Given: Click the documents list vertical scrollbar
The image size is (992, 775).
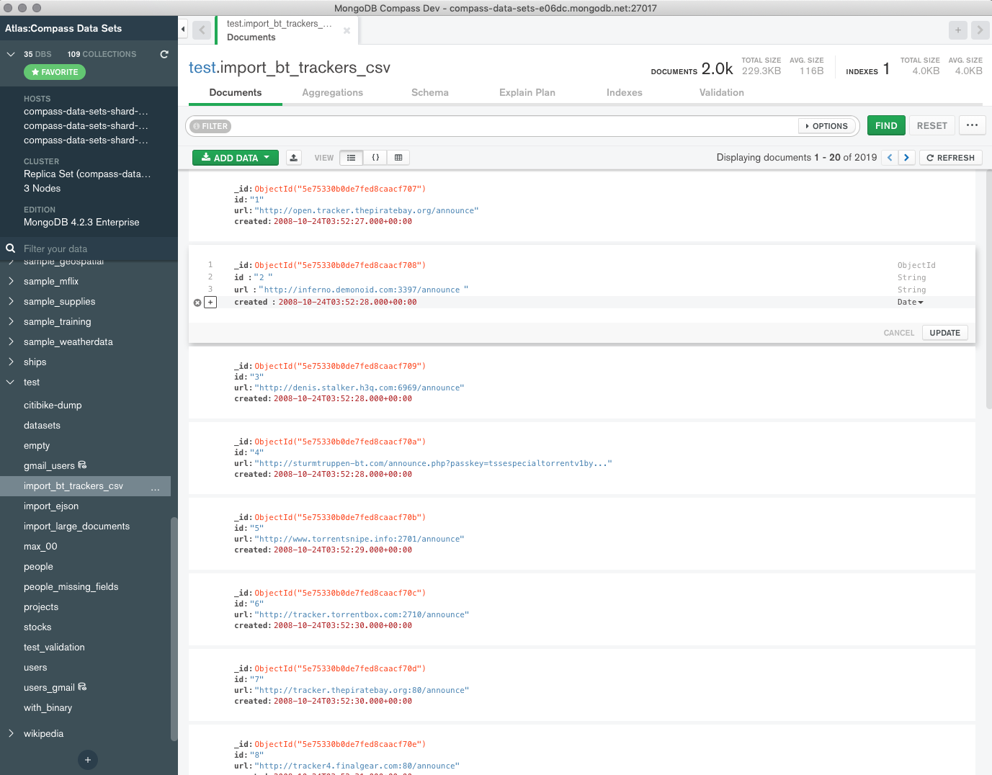Looking at the screenshot, I should coord(988,290).
